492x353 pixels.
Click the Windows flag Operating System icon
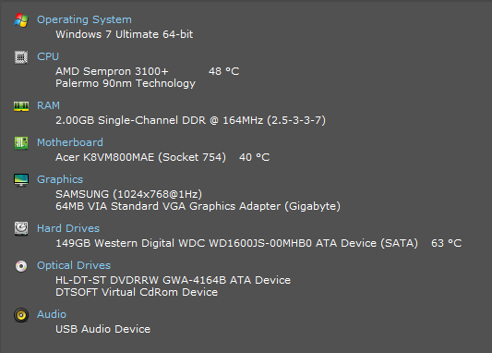point(21,20)
